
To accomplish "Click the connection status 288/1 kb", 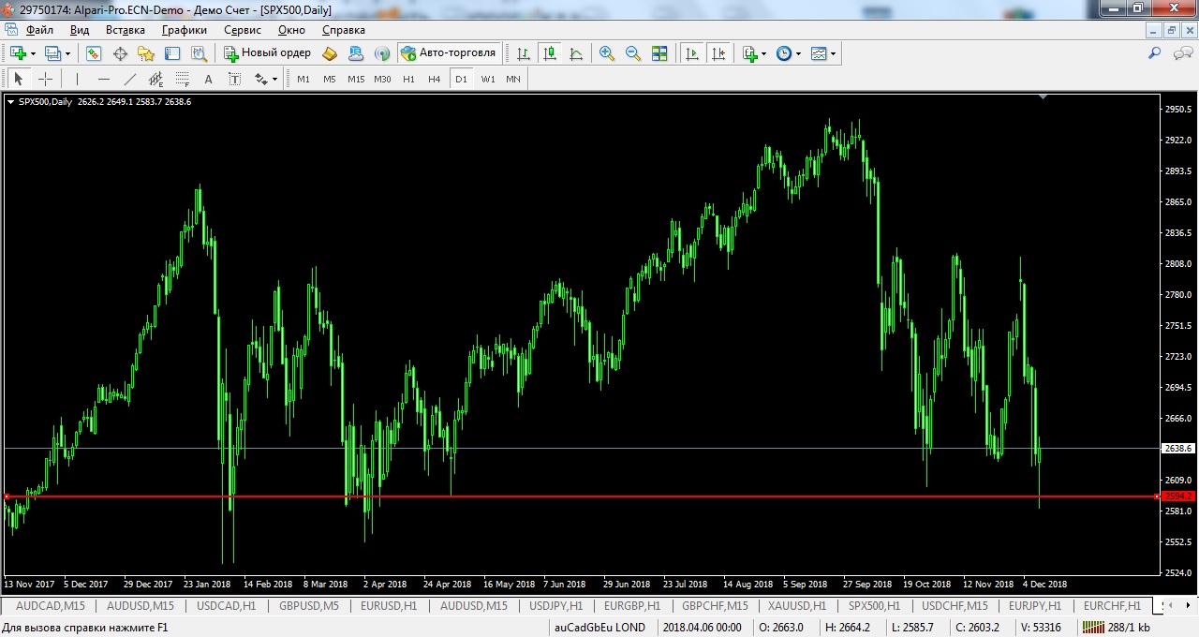I will point(1118,628).
